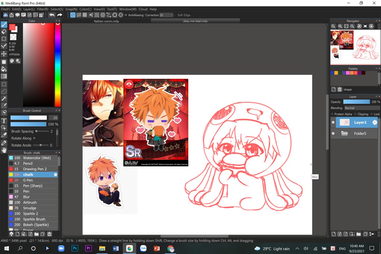Open chalk brush settings gear
381x254 pixels.
click(x=56, y=175)
